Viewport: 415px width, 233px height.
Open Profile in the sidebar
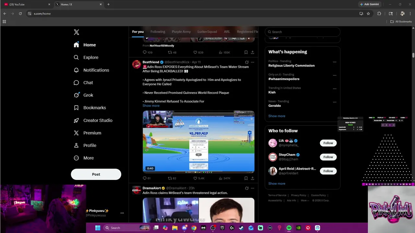[85, 146]
